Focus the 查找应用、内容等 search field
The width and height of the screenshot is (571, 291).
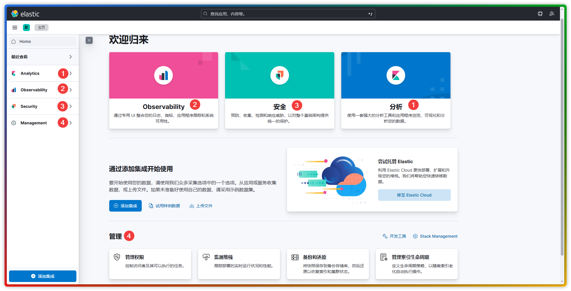(x=288, y=14)
